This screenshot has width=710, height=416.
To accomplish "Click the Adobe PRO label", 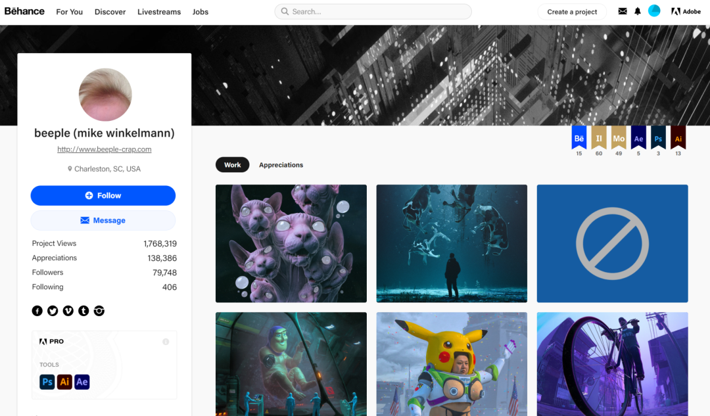I will click(52, 341).
